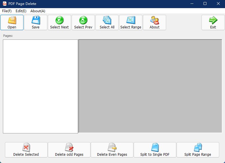Open the File(F) menu
Viewport: 225px width, 163px height.
[x=7, y=11]
